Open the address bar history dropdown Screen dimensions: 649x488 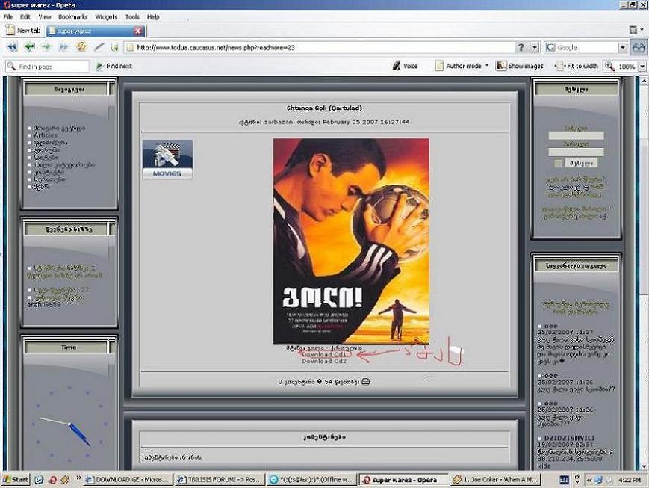coord(535,47)
